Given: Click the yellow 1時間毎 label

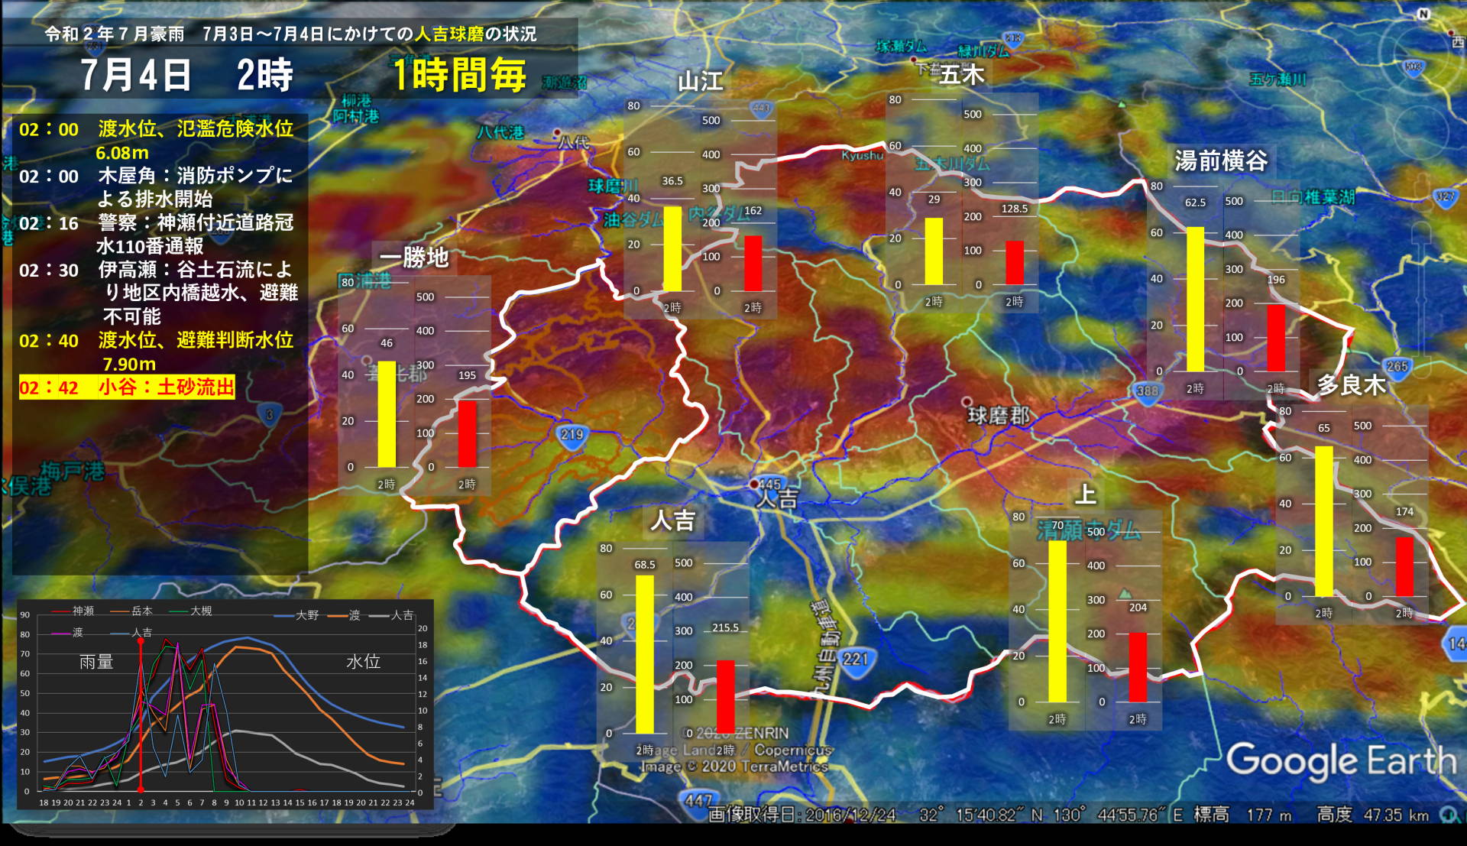Looking at the screenshot, I should [460, 75].
